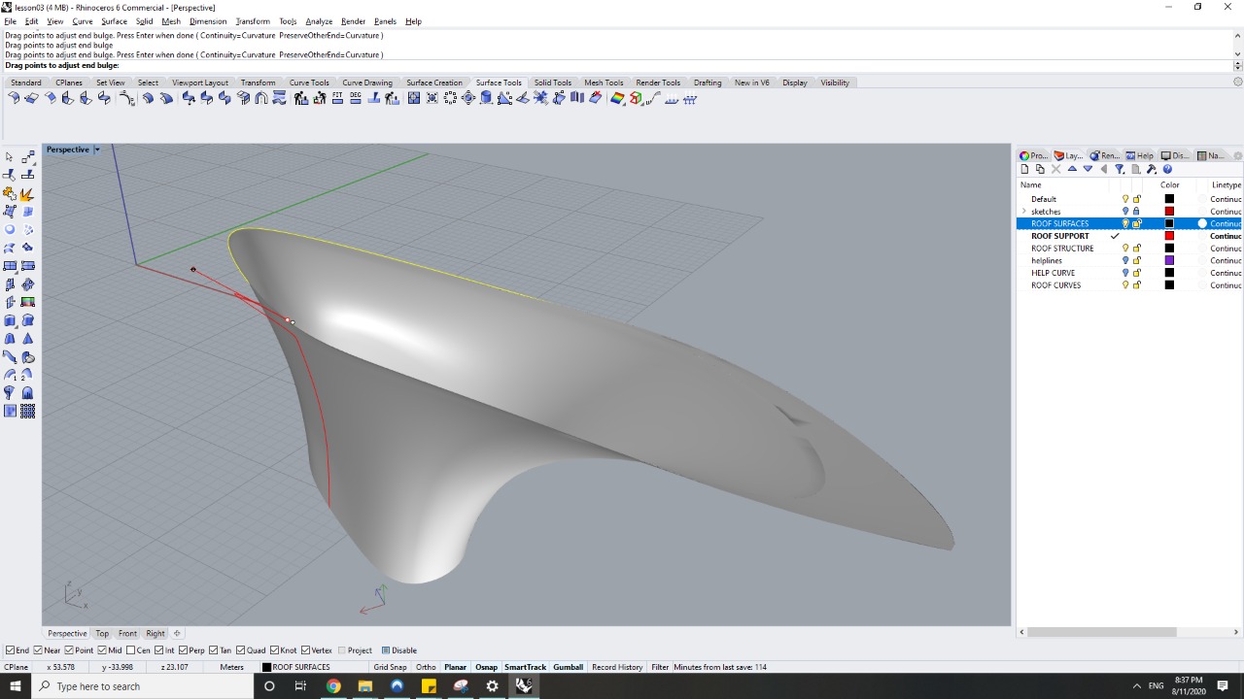The height and width of the screenshot is (699, 1244).
Task: Click the green Zebra rainbow analysis icon
Action: click(x=618, y=98)
